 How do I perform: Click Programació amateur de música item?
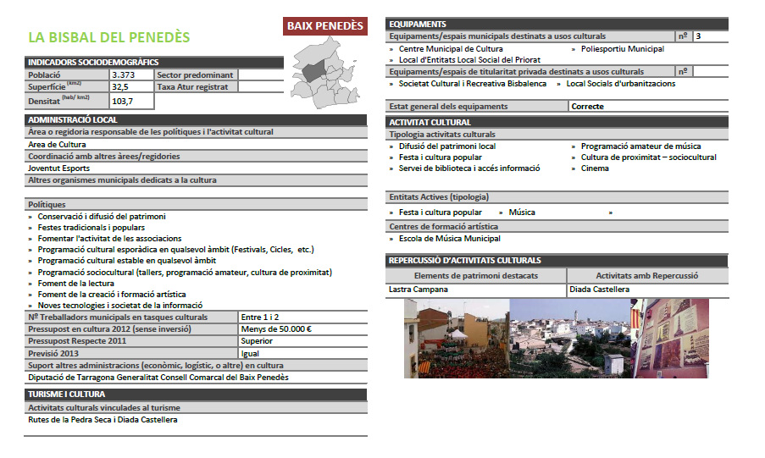(640, 146)
